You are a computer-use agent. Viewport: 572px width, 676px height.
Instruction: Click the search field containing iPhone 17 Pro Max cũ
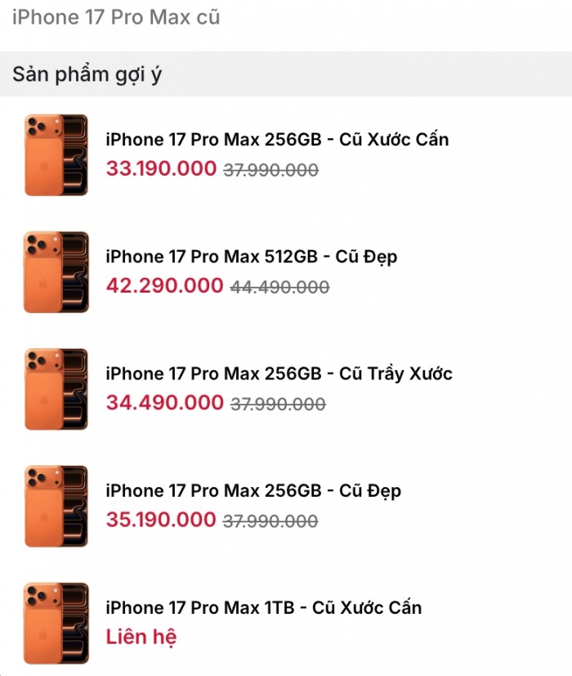[x=116, y=17]
